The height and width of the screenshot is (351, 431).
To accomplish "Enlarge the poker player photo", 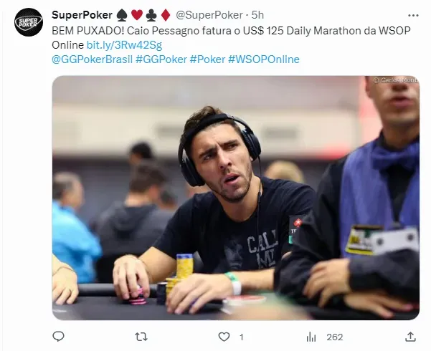I will (235, 198).
